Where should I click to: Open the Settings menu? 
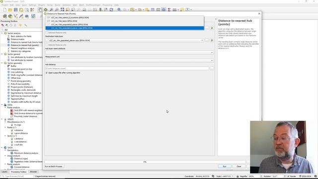(32, 5)
